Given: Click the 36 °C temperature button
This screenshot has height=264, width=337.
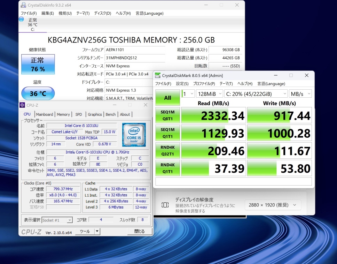Looking at the screenshot, I should point(38,93).
